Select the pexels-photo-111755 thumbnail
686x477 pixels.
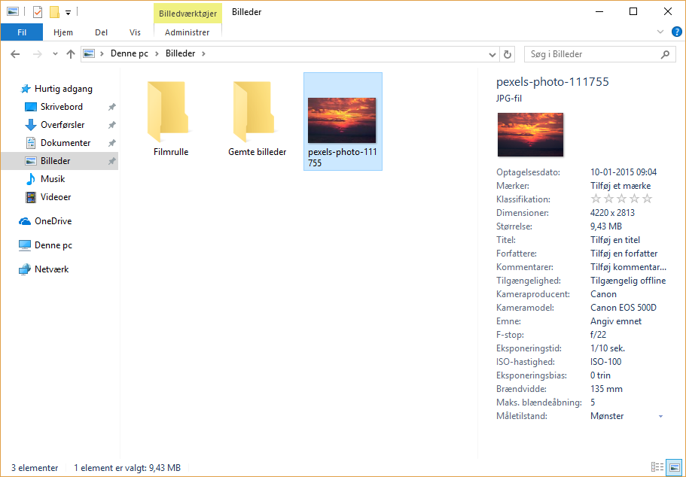[x=343, y=120]
